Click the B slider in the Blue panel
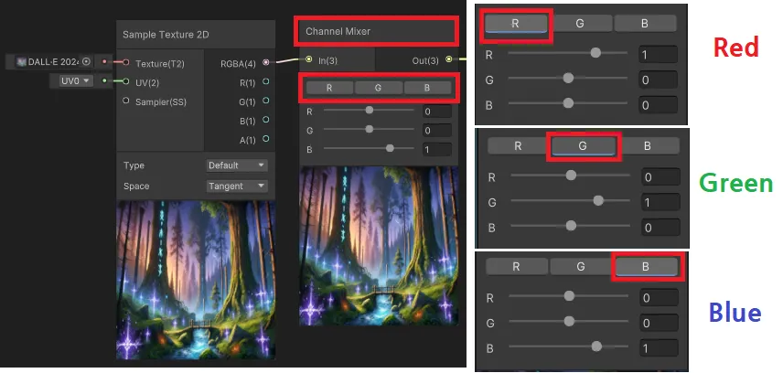The width and height of the screenshot is (783, 373). pyautogui.click(x=569, y=346)
